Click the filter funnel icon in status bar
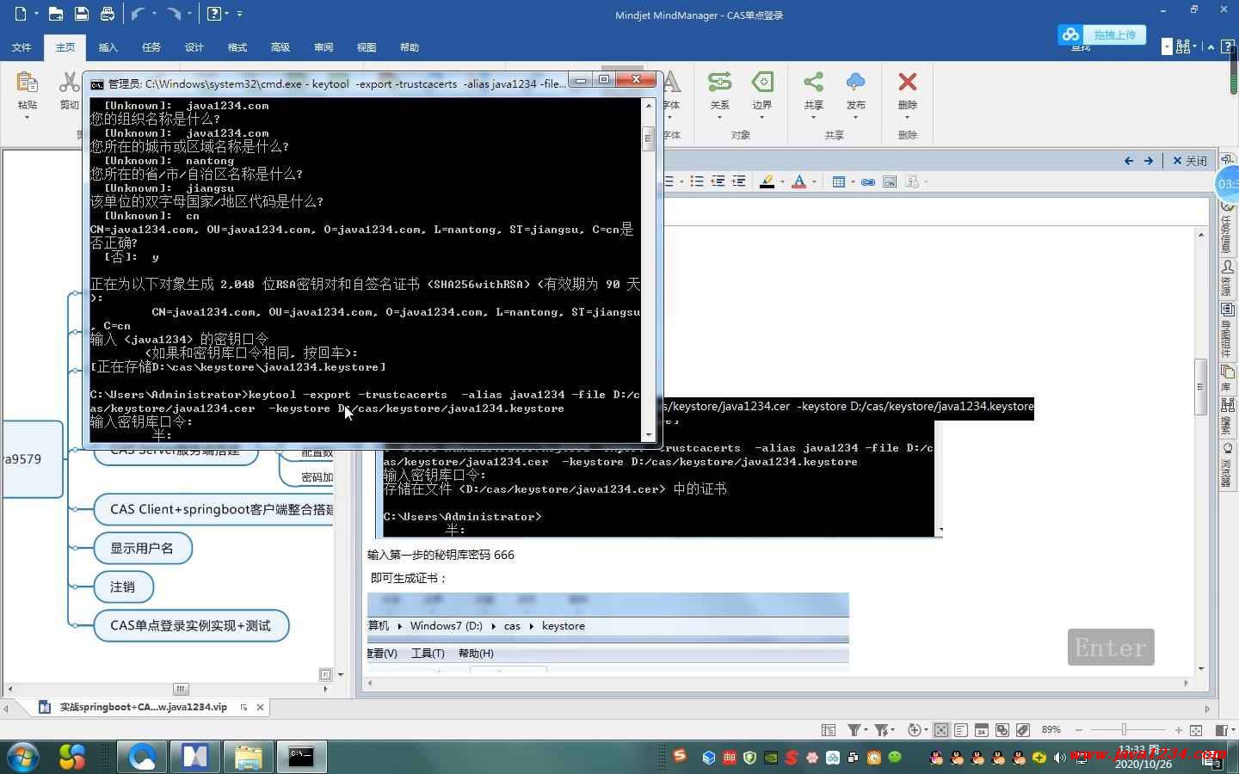 coord(854,730)
